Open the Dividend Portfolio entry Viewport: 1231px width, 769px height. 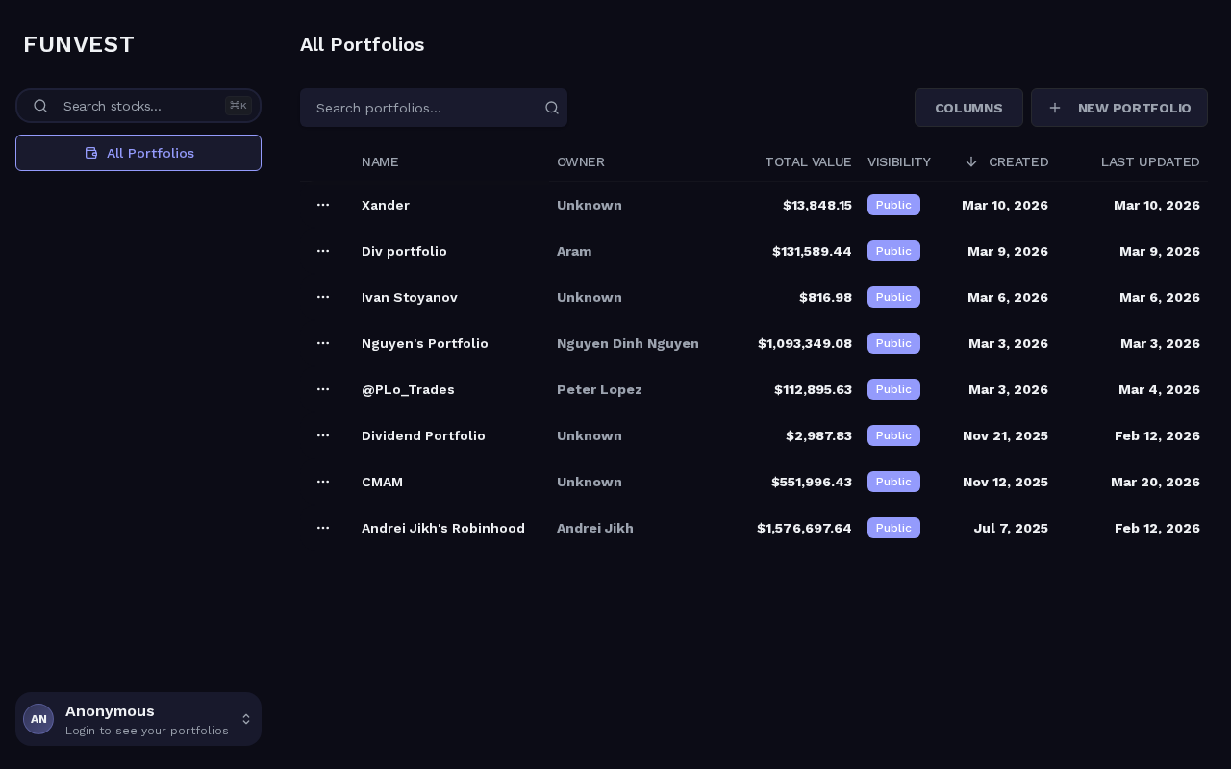(423, 435)
